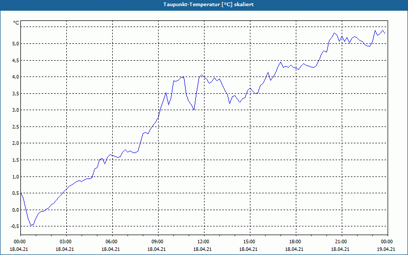Viewport: 408px width, 255px height.
Task: Select the 4,0 y-axis label
Action: tap(15, 77)
